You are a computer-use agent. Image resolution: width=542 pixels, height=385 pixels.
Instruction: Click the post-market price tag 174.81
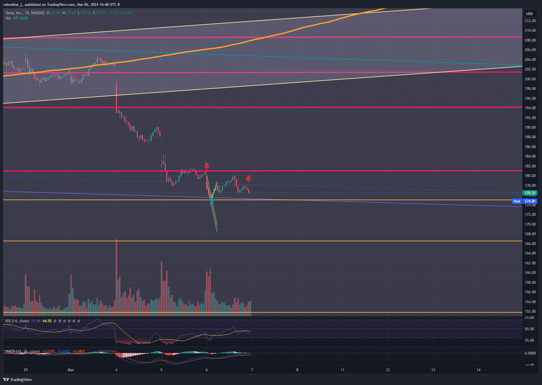coord(530,201)
